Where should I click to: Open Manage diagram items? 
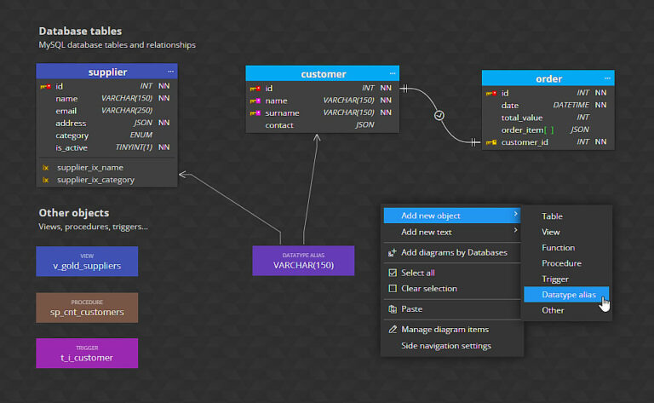[x=451, y=329]
